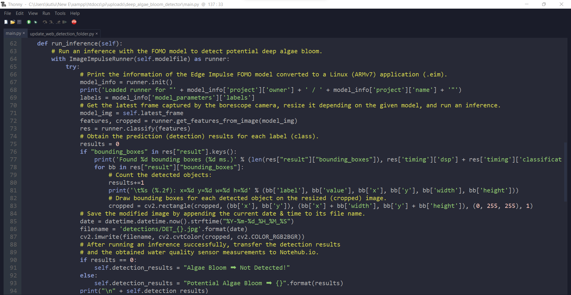
Task: Select the Step into debug icon
Action: (51, 22)
